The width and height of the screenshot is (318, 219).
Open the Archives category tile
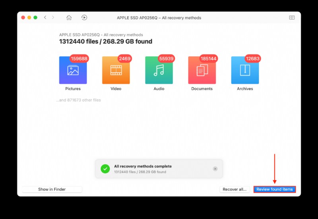coord(245,70)
